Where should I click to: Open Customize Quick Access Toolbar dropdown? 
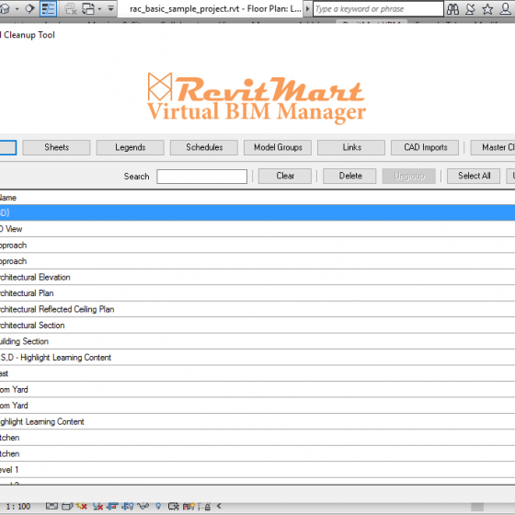[x=111, y=8]
